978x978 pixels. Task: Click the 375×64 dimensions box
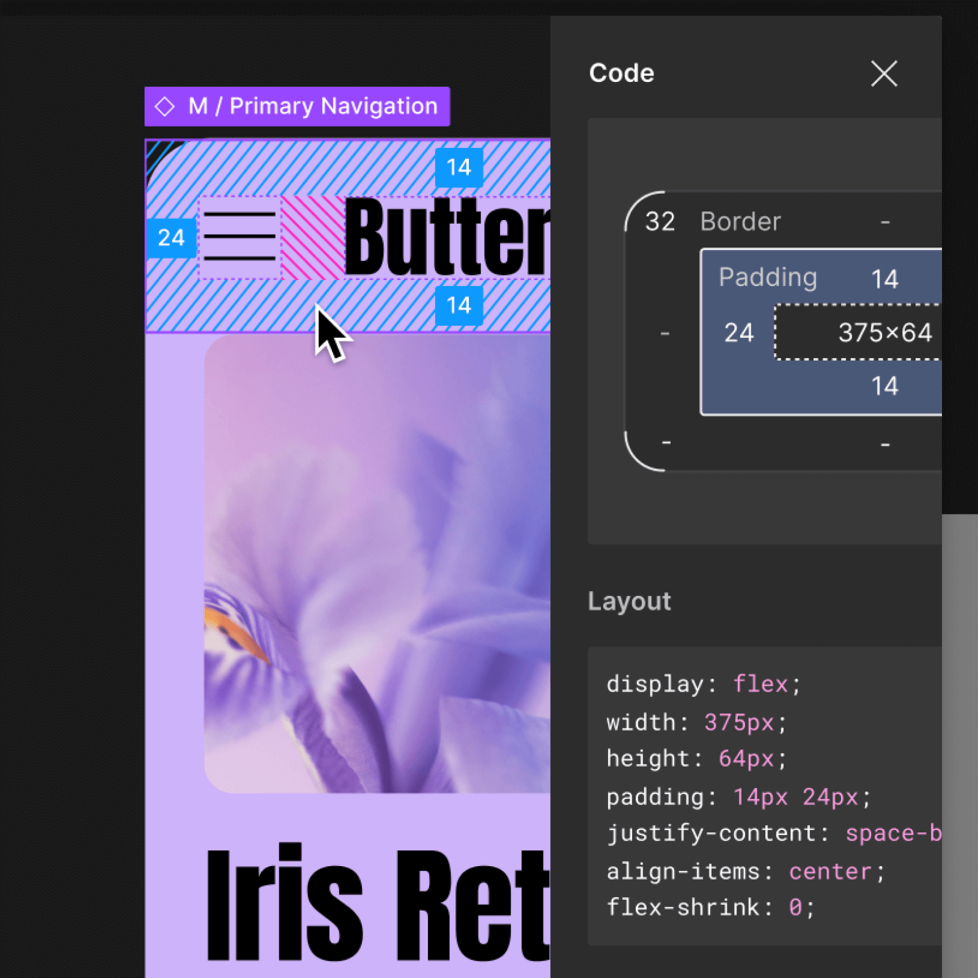tap(858, 332)
